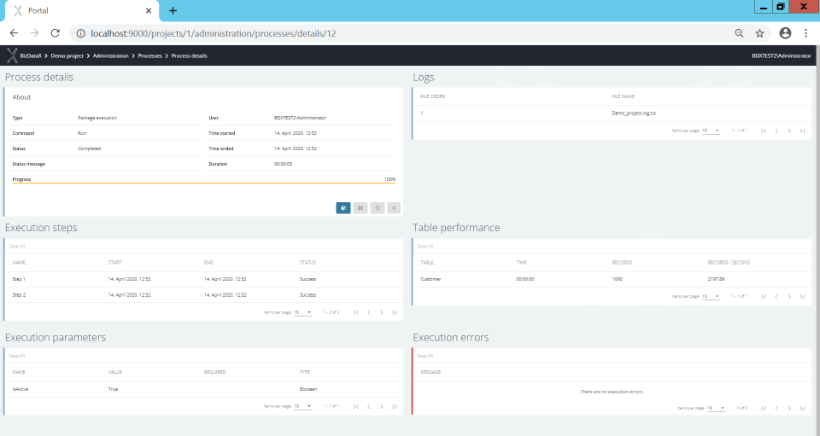Bookmark this page with the star icon
This screenshot has width=820, height=436.
[x=760, y=33]
